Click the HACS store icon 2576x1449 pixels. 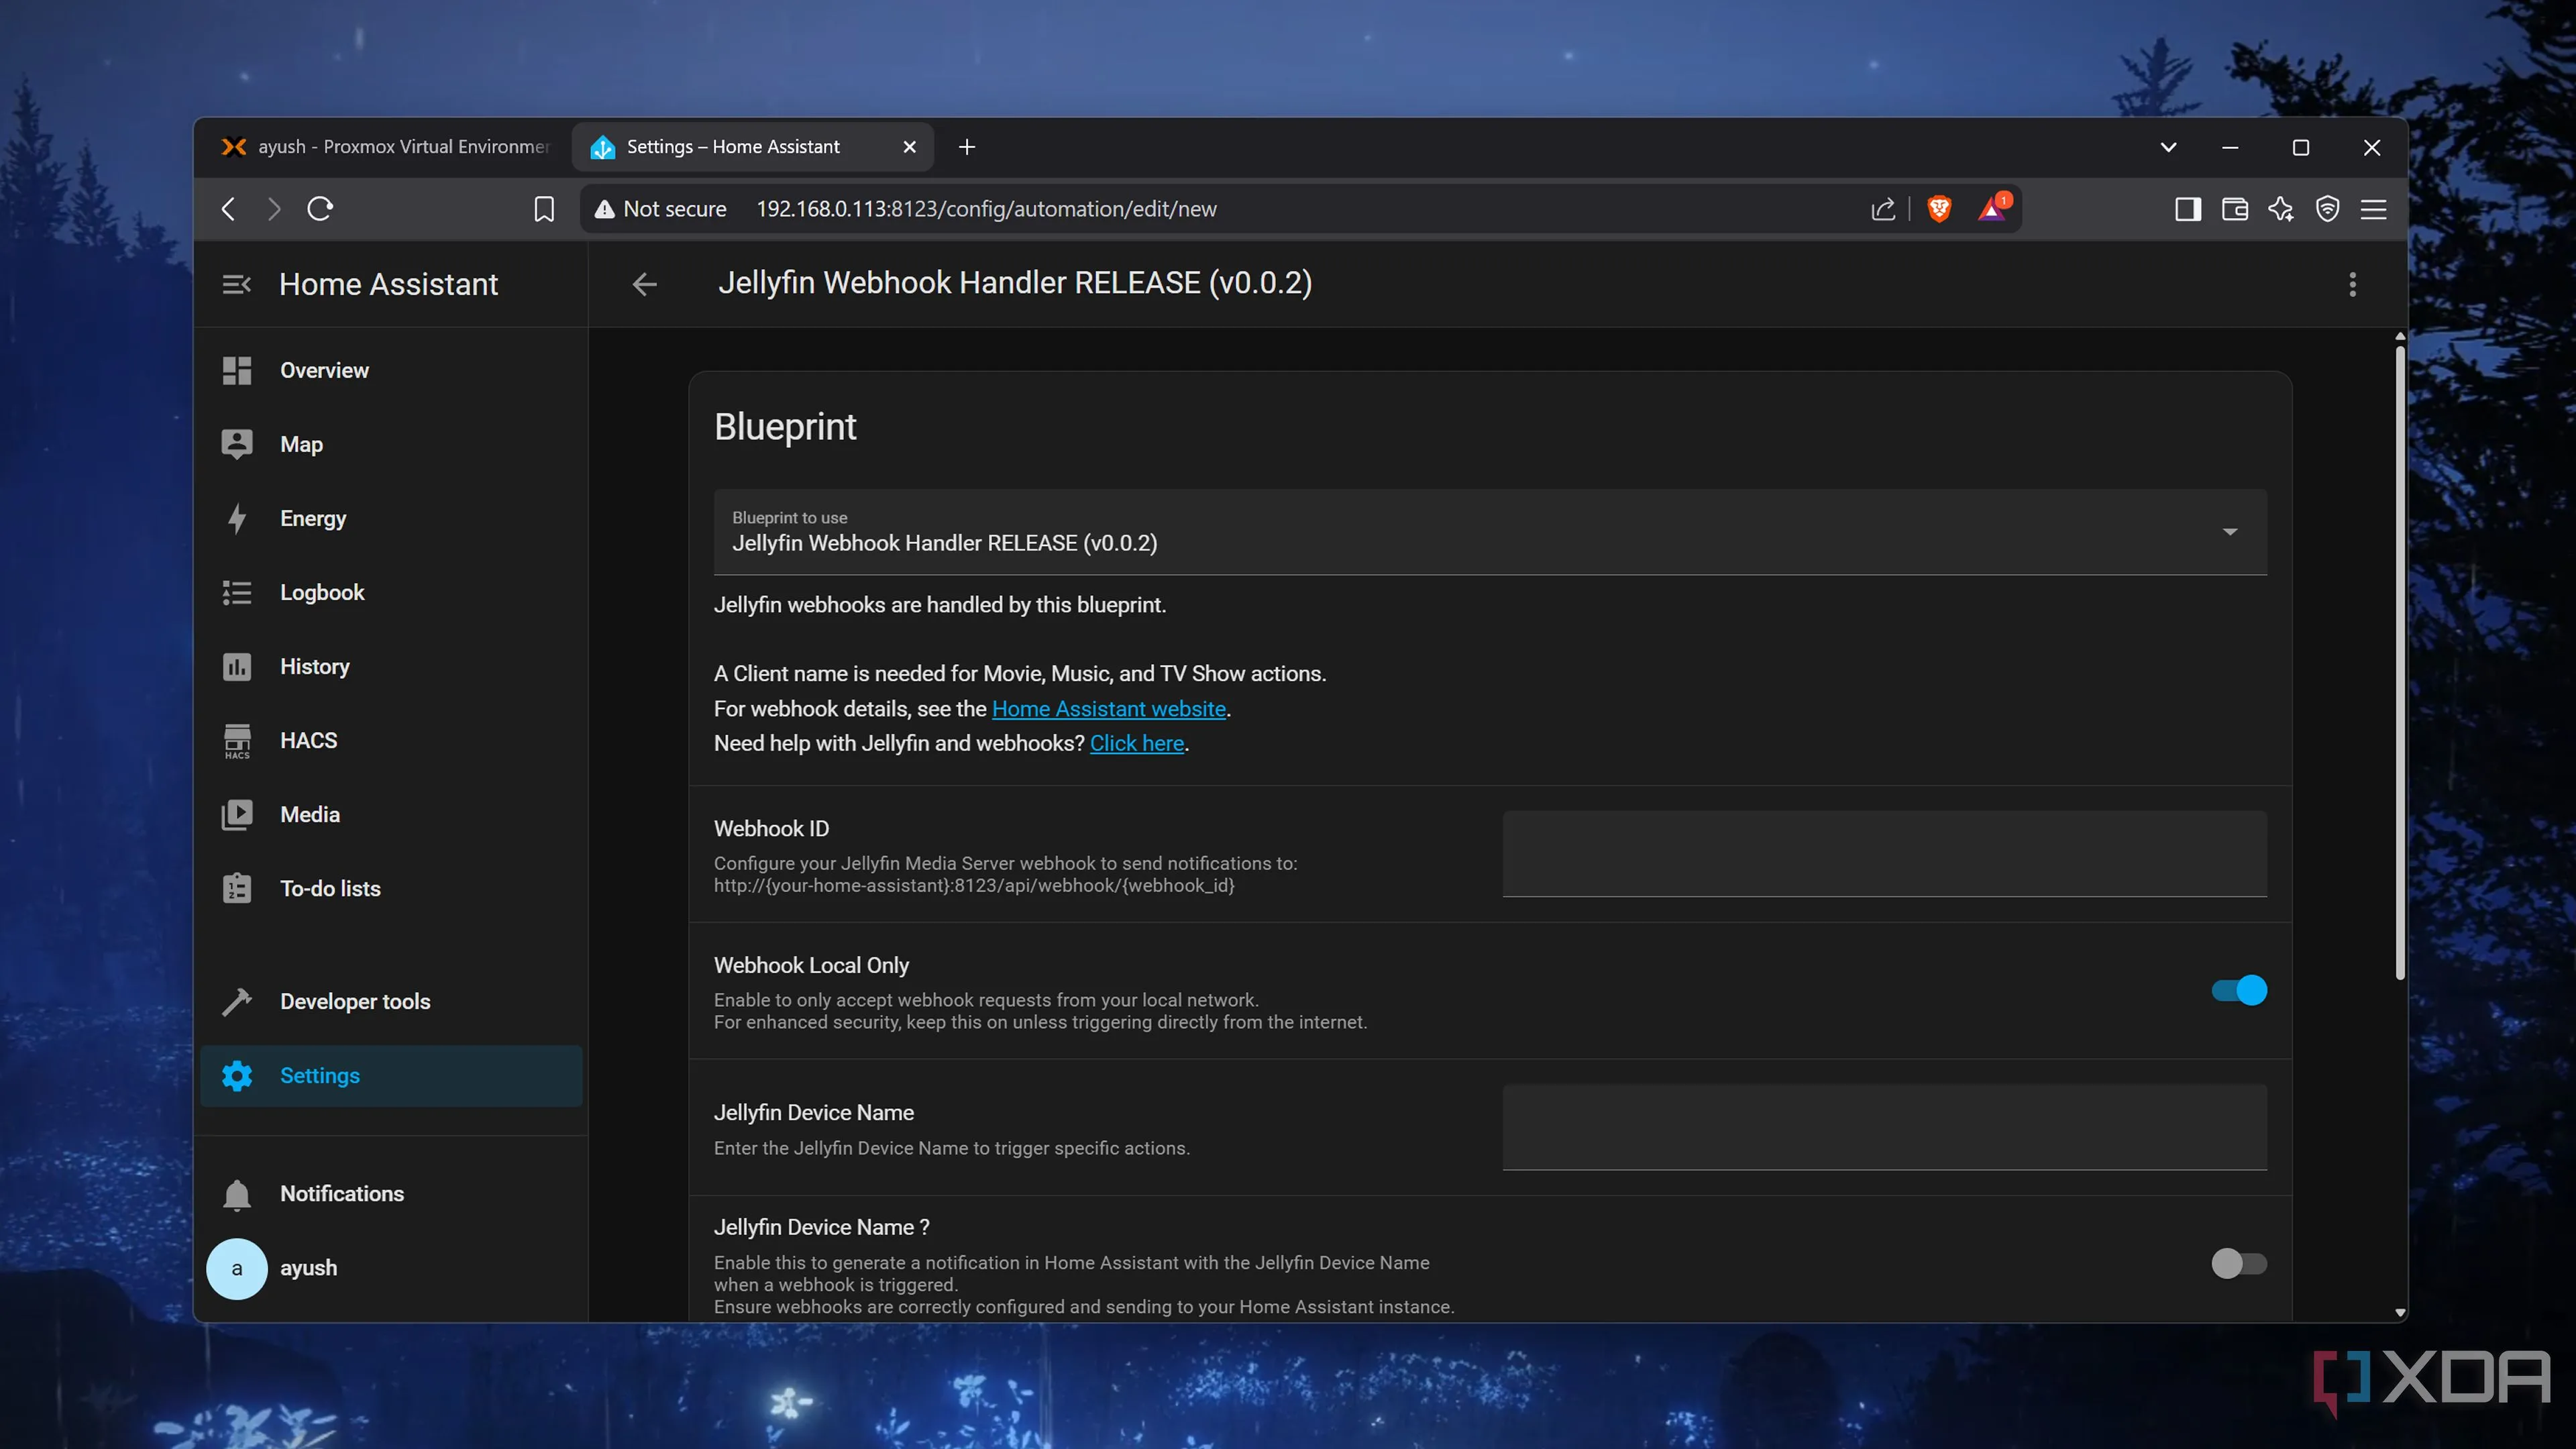[x=236, y=741]
